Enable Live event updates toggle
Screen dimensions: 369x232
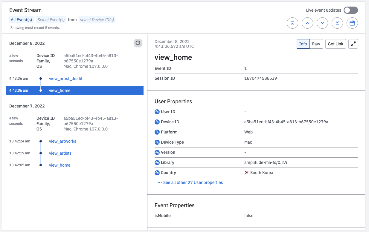coord(350,10)
